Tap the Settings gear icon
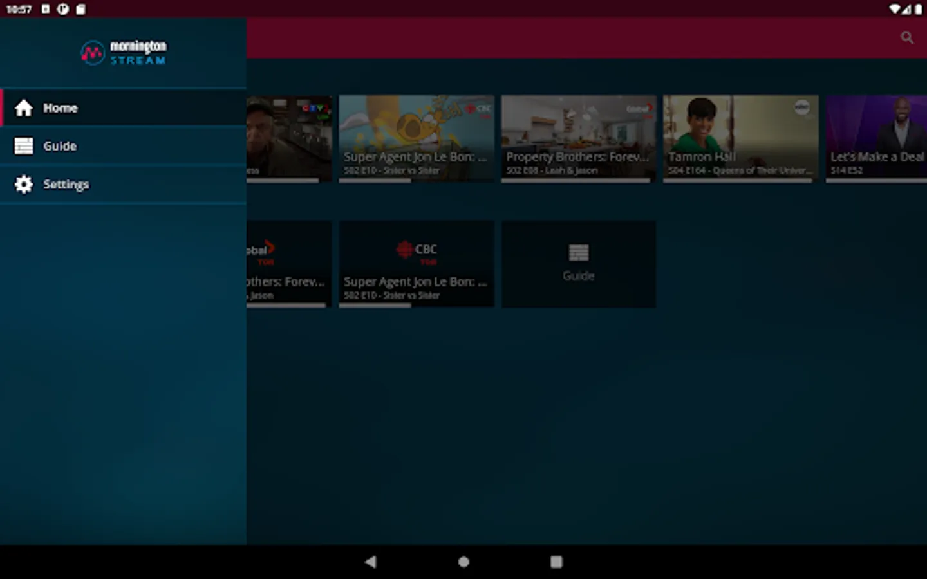Image resolution: width=927 pixels, height=579 pixels. (24, 184)
